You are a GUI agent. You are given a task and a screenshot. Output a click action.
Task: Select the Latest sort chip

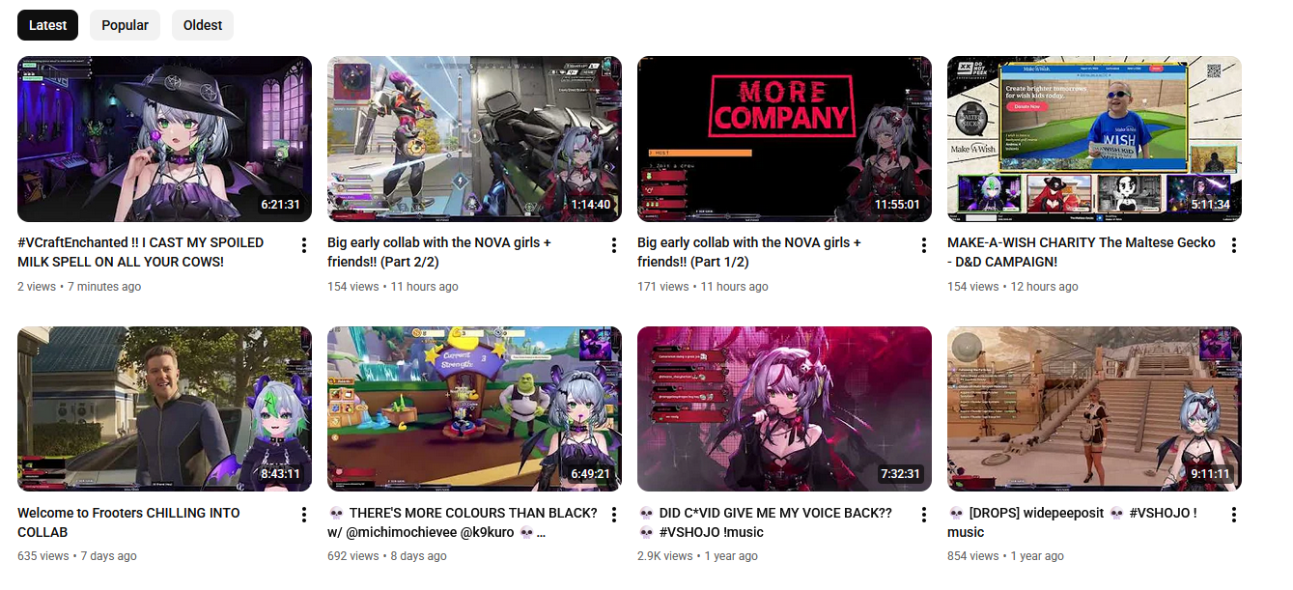(47, 25)
